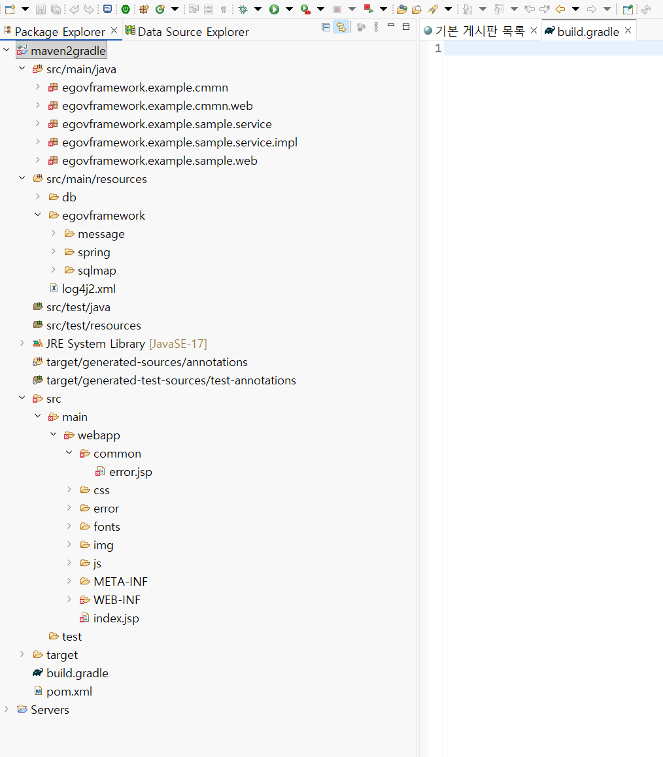Click the New Java Class icon
The image size is (663, 757).
(160, 9)
